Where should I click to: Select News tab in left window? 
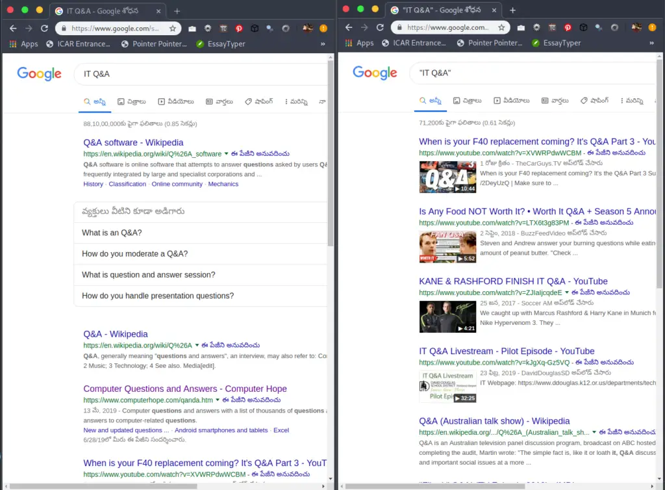pyautogui.click(x=220, y=101)
